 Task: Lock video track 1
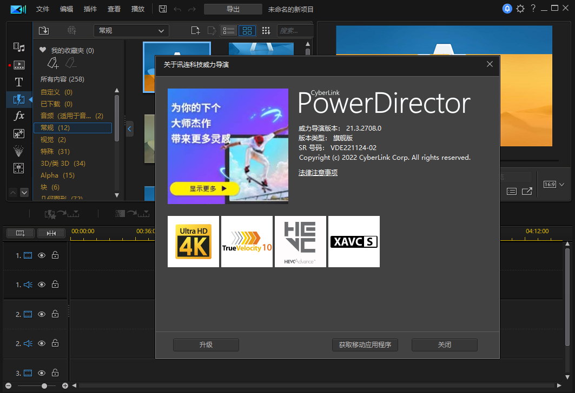pos(55,255)
